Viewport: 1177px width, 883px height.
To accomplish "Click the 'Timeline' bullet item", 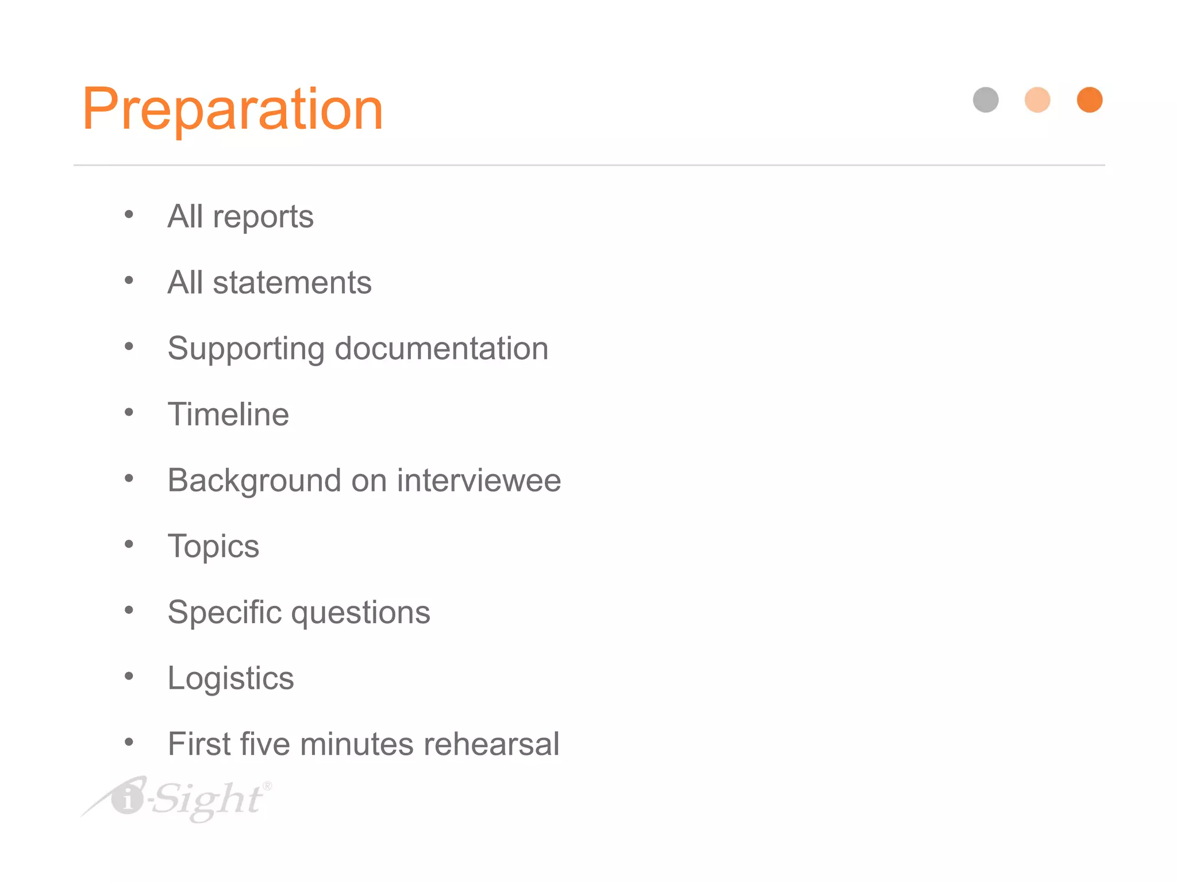I will pyautogui.click(x=228, y=414).
